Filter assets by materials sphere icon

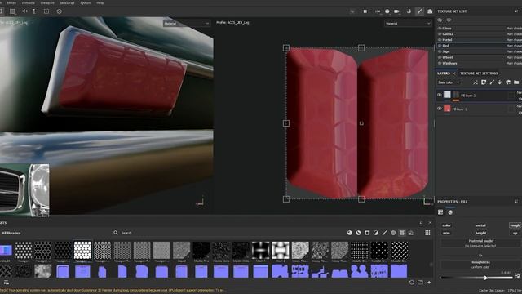(x=350, y=233)
